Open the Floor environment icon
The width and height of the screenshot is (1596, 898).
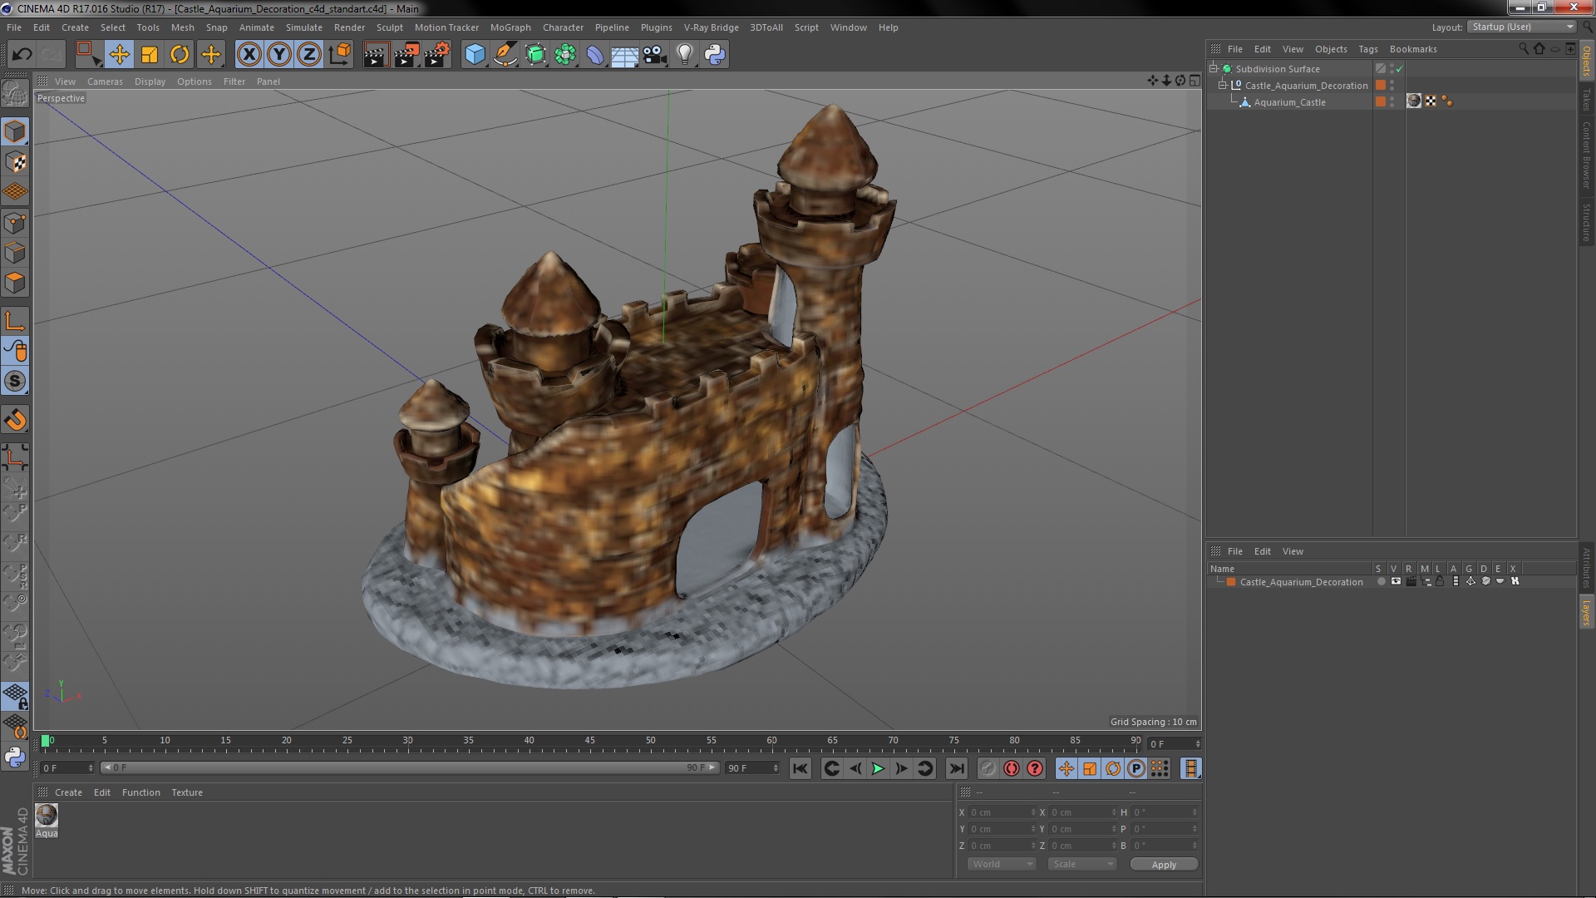624,55
